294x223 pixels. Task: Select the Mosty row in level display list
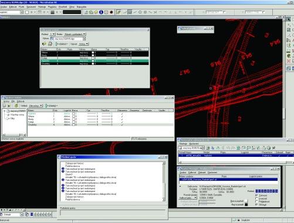94,55
